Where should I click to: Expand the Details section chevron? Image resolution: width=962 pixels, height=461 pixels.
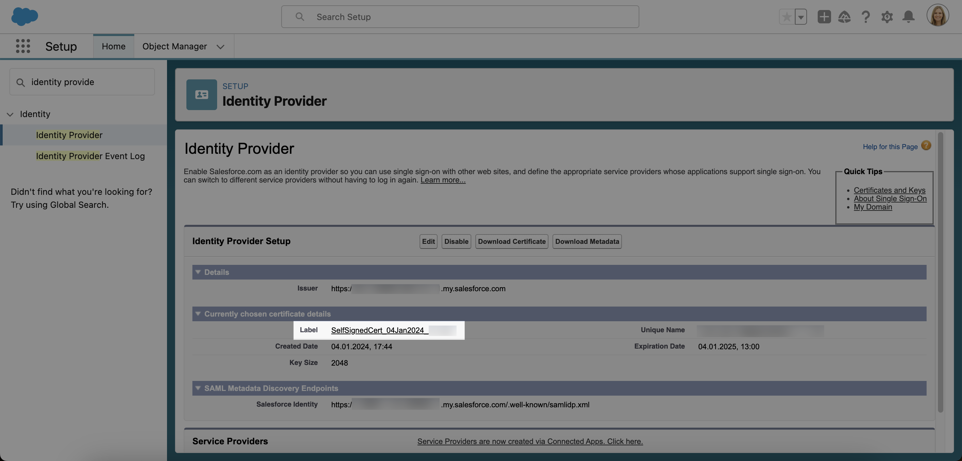(x=197, y=272)
